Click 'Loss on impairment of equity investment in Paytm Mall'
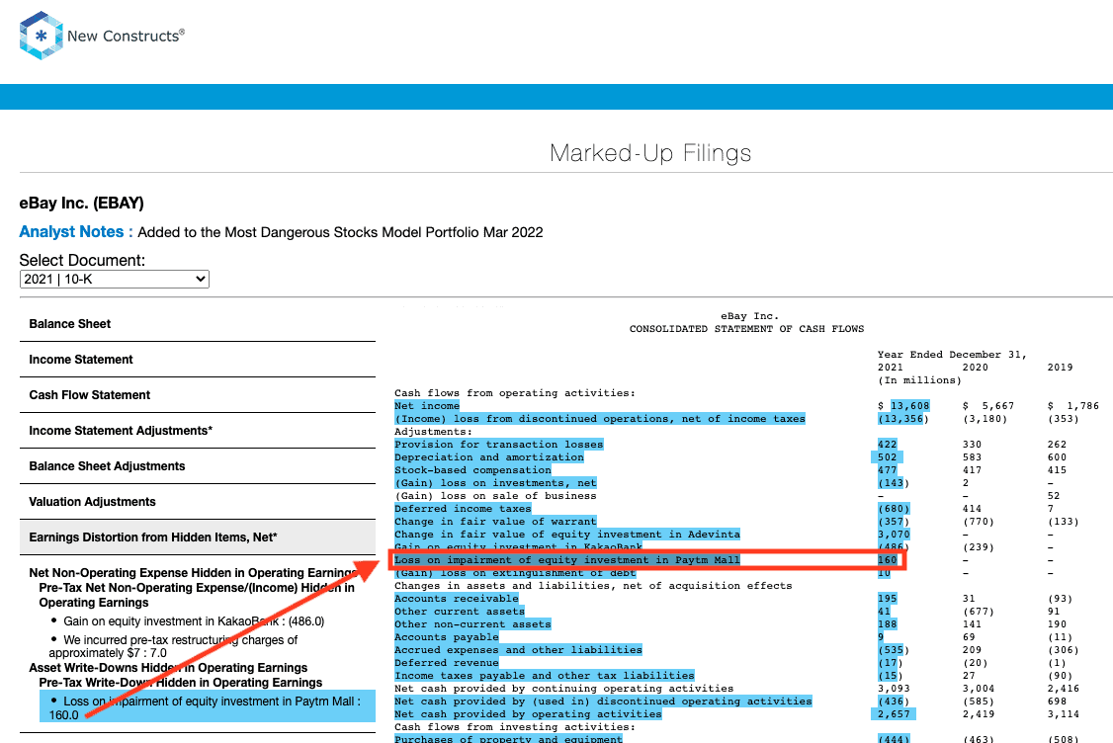 pyautogui.click(x=567, y=560)
